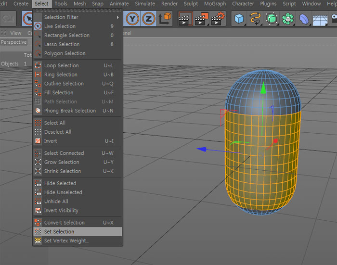This screenshot has width=337, height=265.
Task: Open the Simulate menu
Action: [x=145, y=4]
